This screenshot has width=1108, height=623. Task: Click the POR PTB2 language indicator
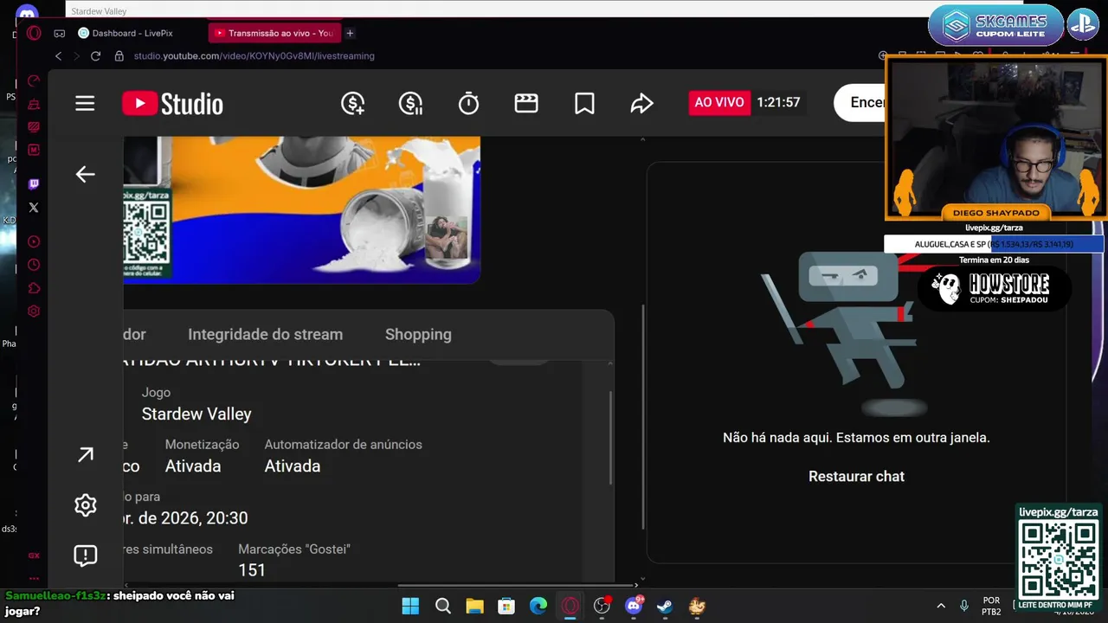coord(991,606)
